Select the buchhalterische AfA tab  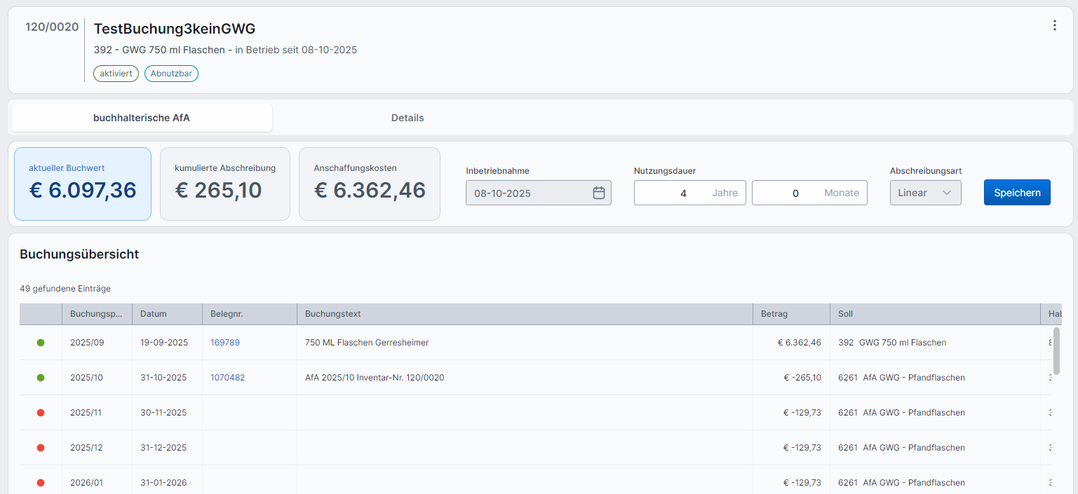pyautogui.click(x=142, y=118)
